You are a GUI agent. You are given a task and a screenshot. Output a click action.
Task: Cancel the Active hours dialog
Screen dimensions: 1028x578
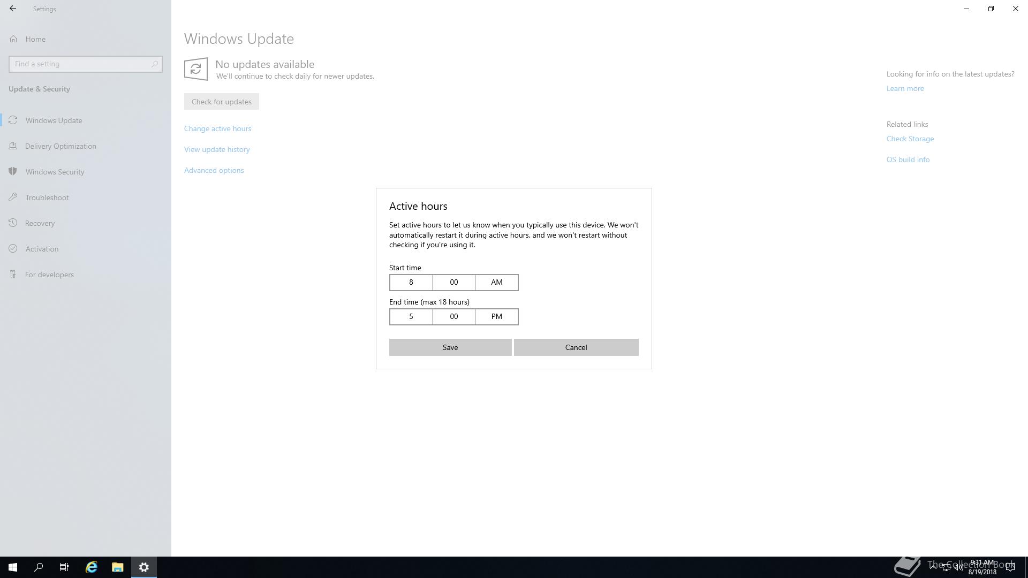click(576, 347)
